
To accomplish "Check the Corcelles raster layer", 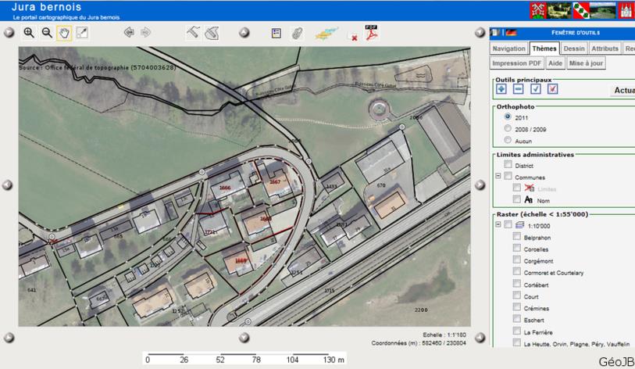I will 516,248.
